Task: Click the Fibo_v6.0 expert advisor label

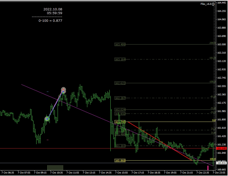Action: 206,4
